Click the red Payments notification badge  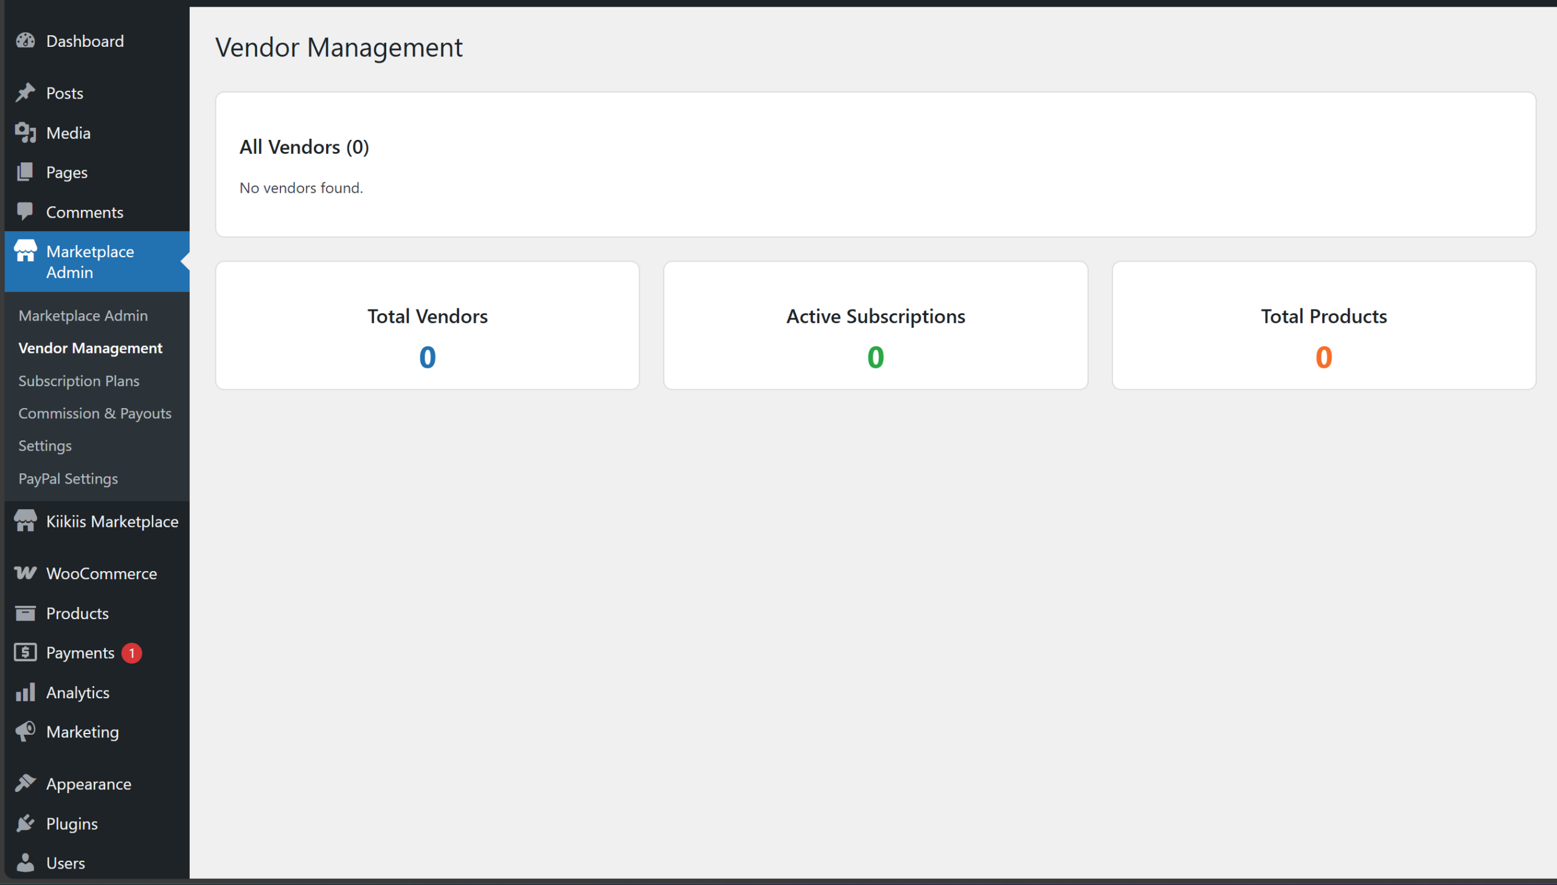click(131, 653)
